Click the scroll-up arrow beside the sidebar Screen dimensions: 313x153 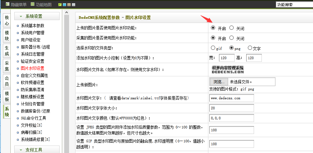tap(67, 13)
